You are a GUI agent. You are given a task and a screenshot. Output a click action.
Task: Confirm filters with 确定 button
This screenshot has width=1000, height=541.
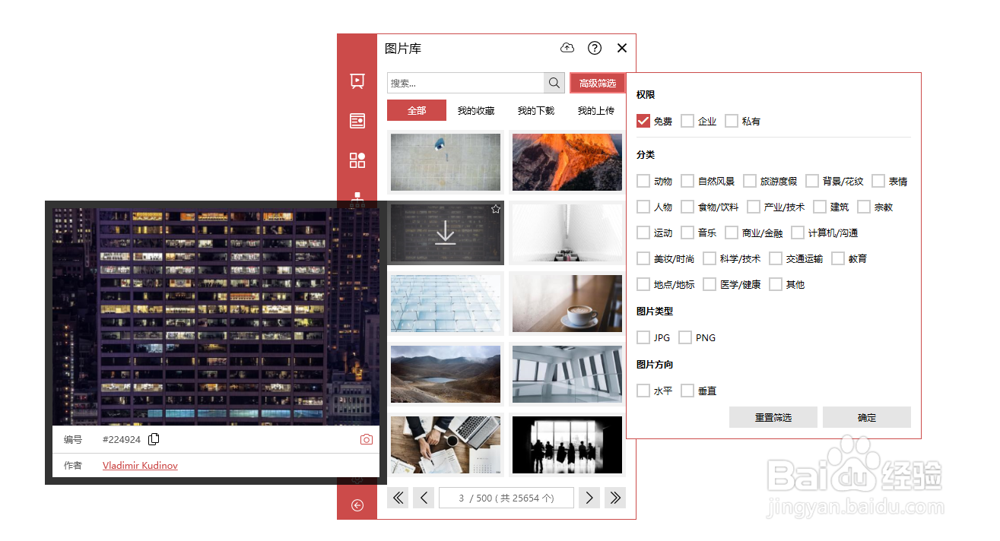coord(867,417)
